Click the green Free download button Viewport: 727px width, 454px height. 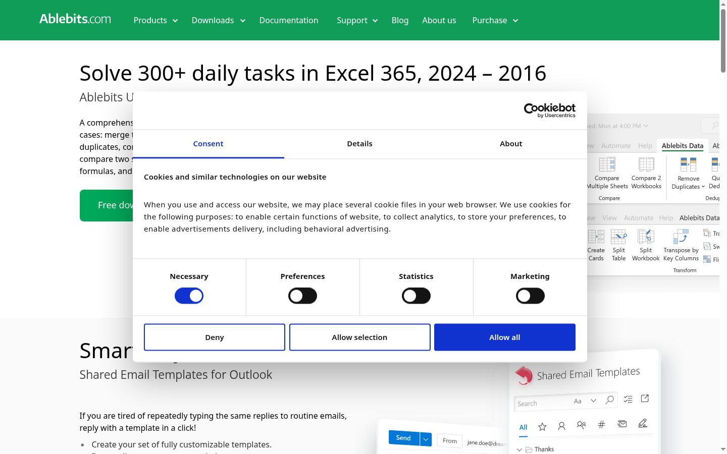(107, 205)
